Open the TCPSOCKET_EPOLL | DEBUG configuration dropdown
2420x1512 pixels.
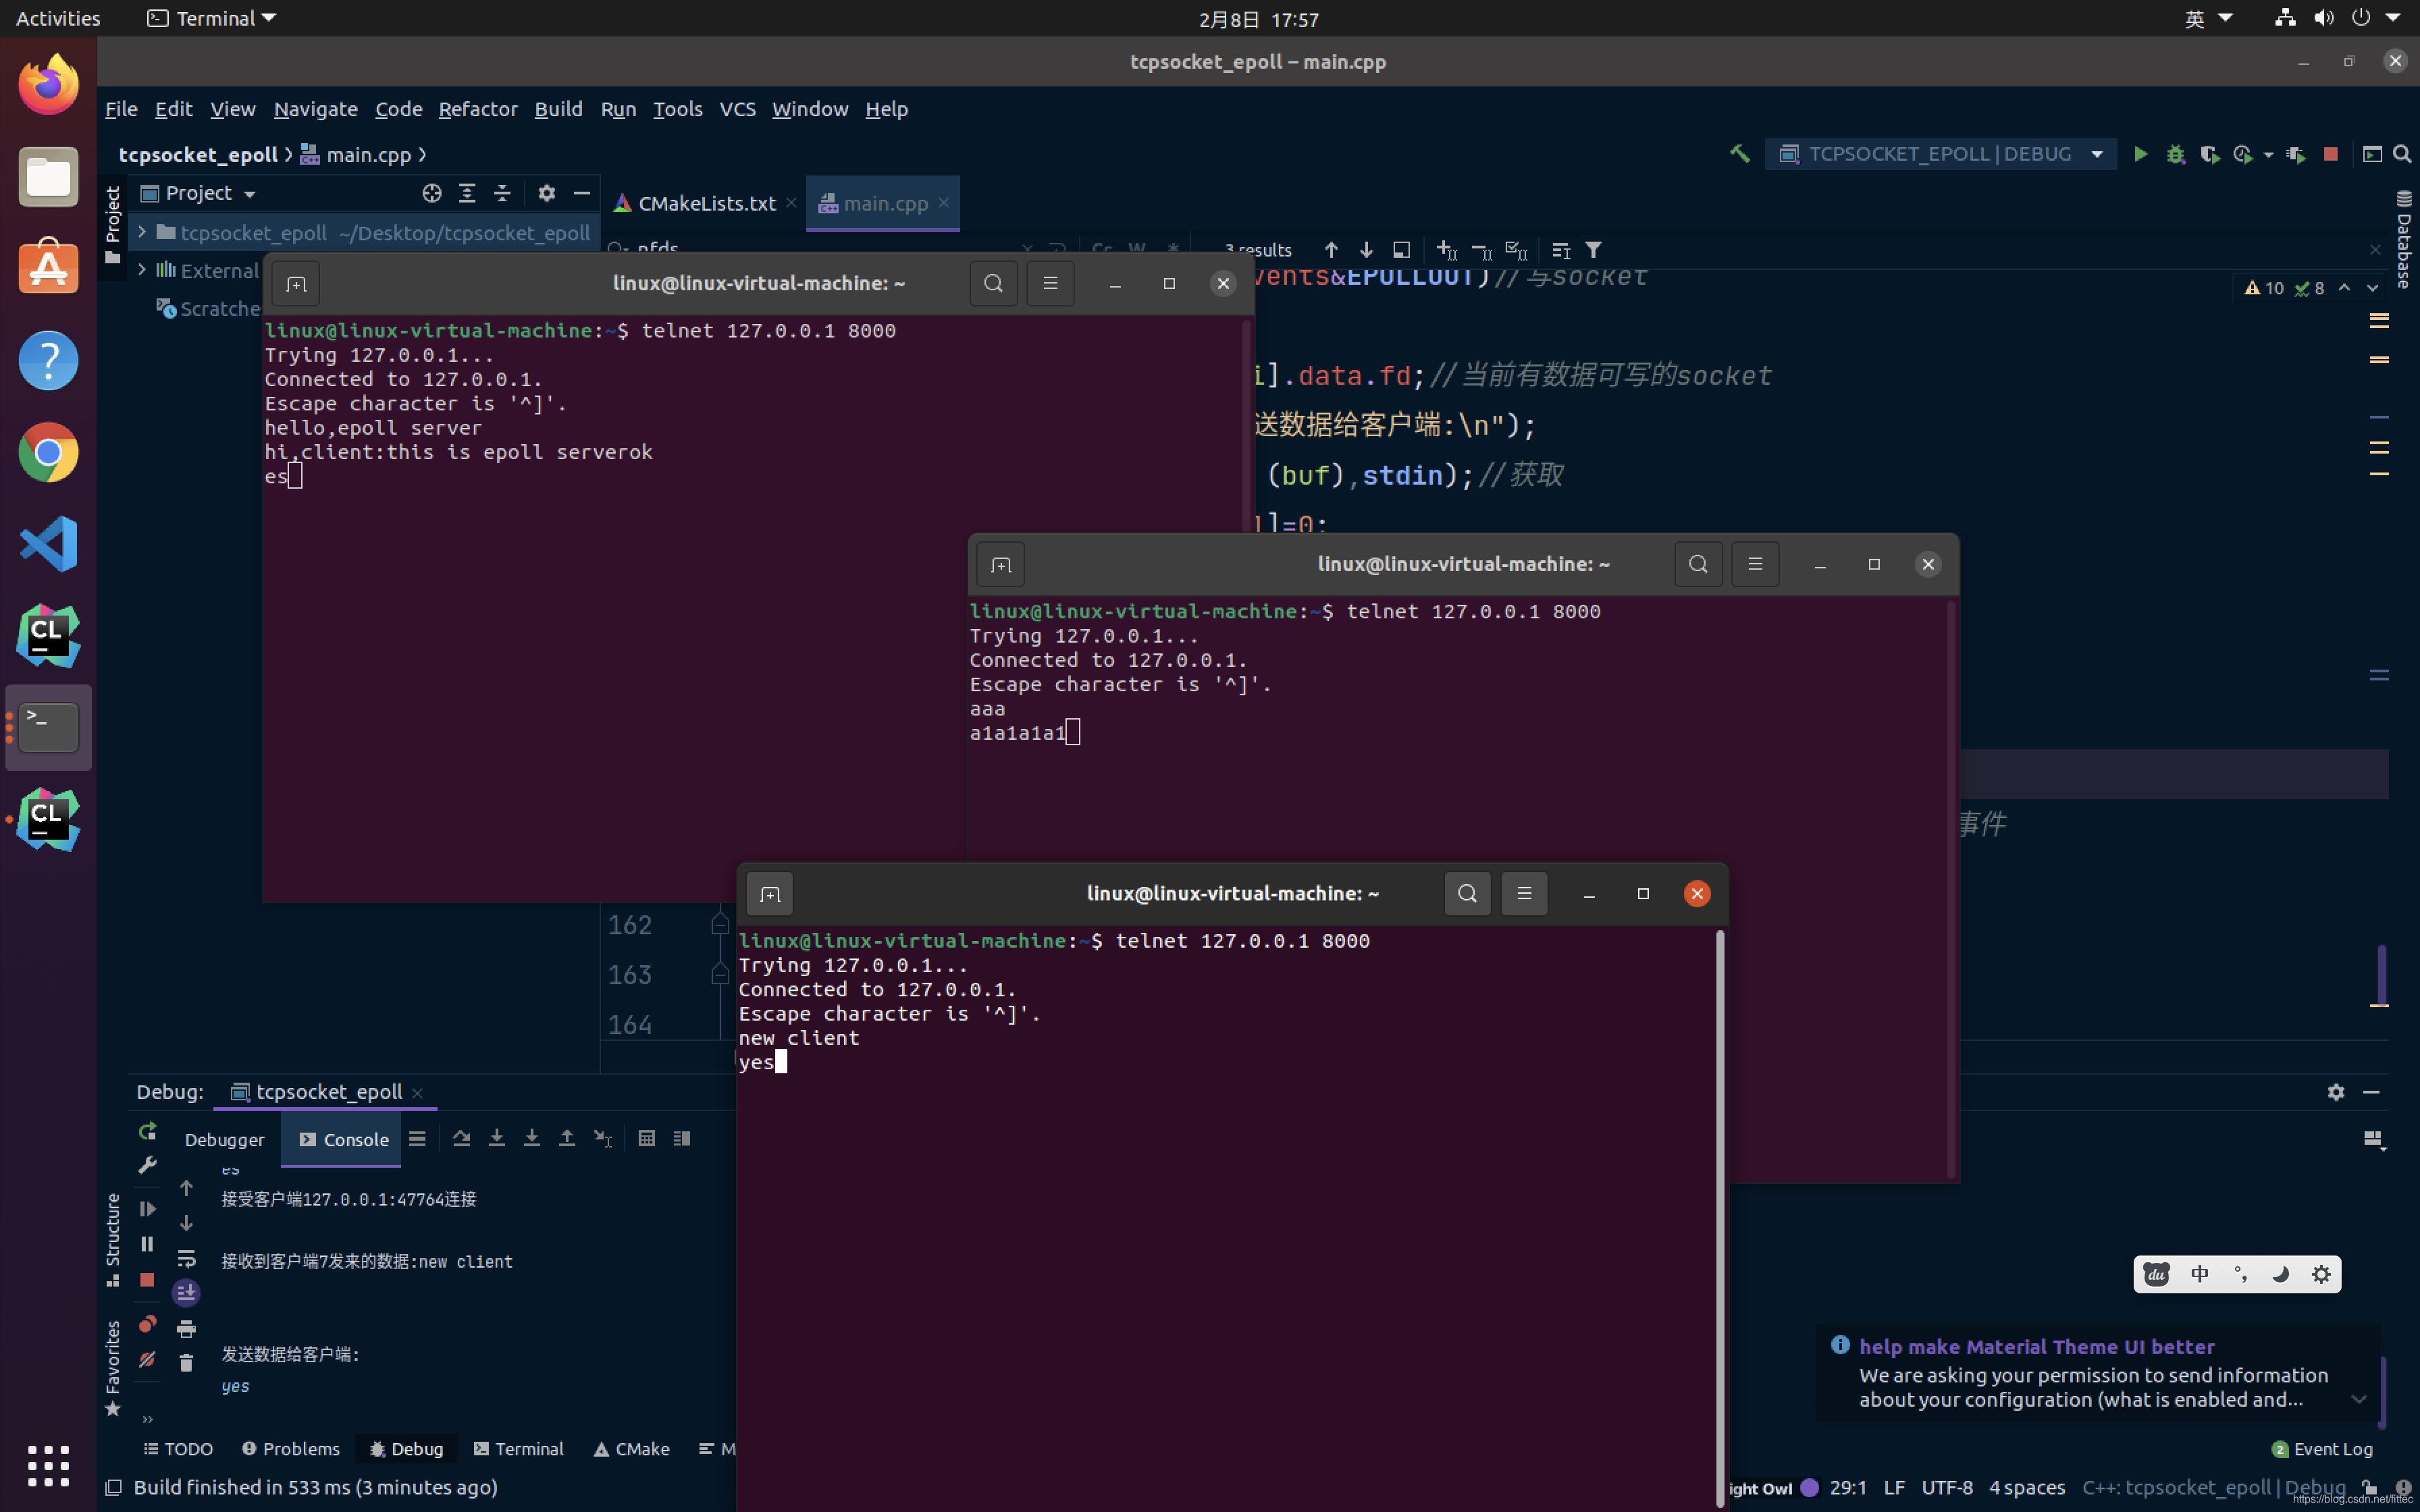click(1940, 154)
